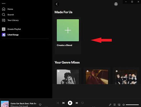The height and width of the screenshot is (107, 141).
Task: Open the Home page label
Action: coord(10,9)
